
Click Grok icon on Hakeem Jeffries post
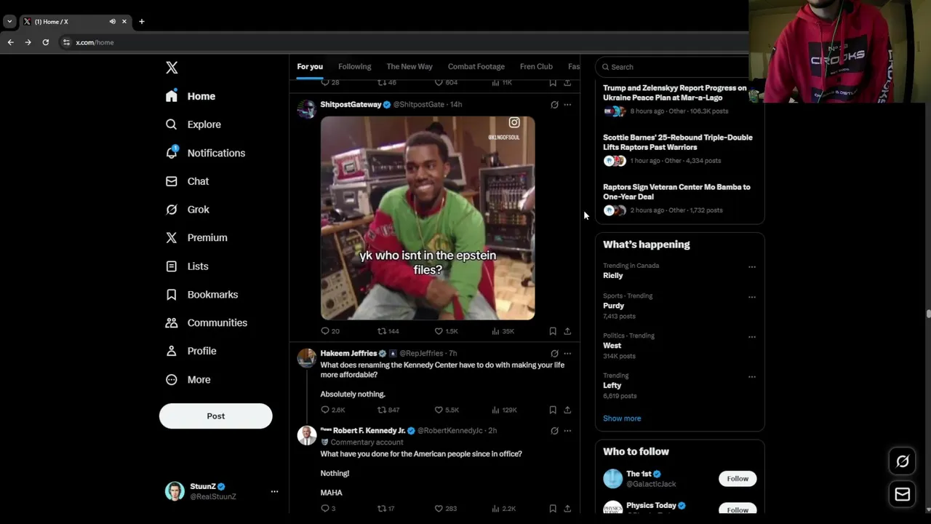click(554, 353)
